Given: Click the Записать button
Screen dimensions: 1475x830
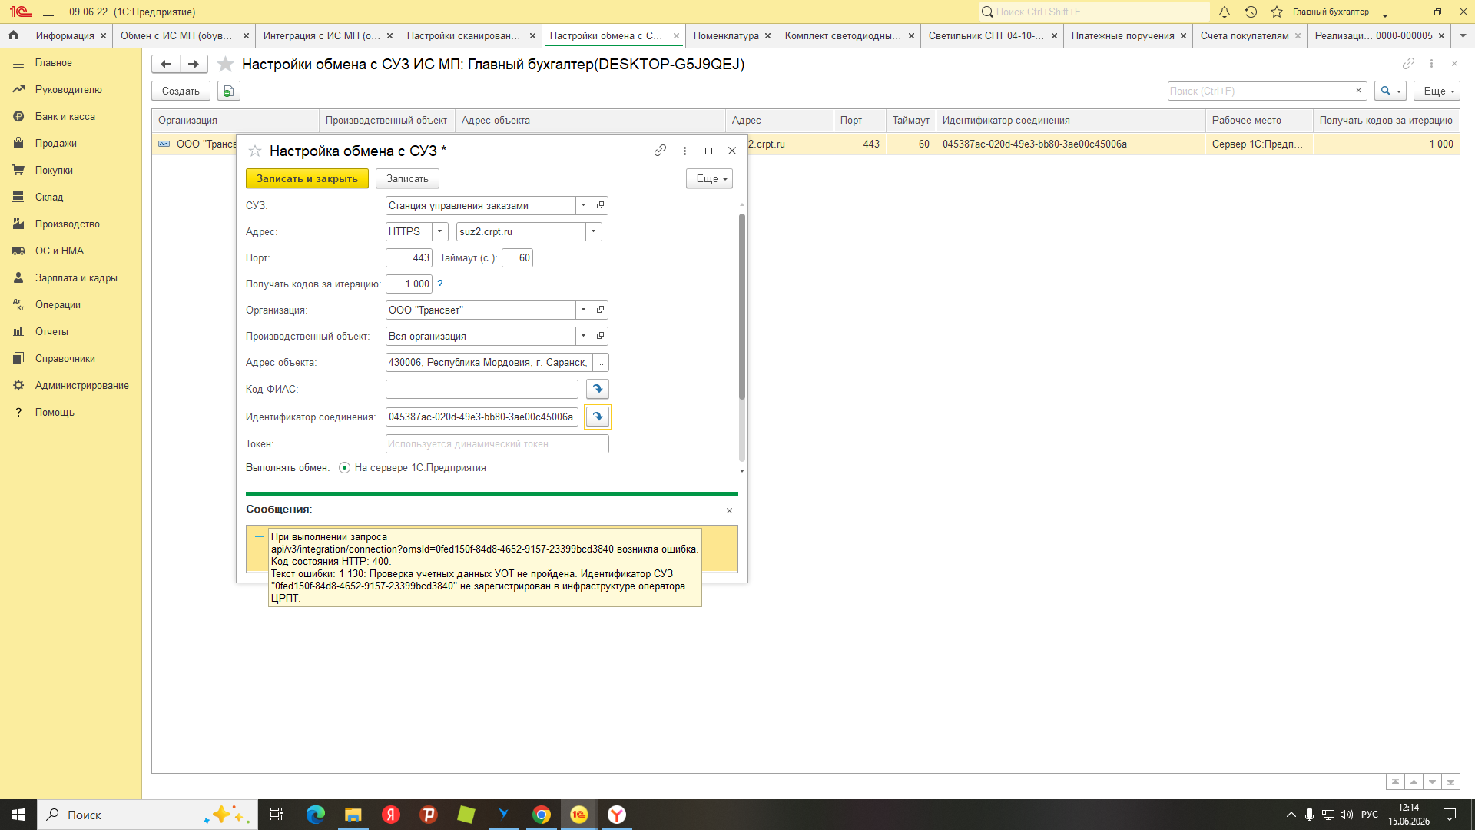Looking at the screenshot, I should (x=407, y=178).
